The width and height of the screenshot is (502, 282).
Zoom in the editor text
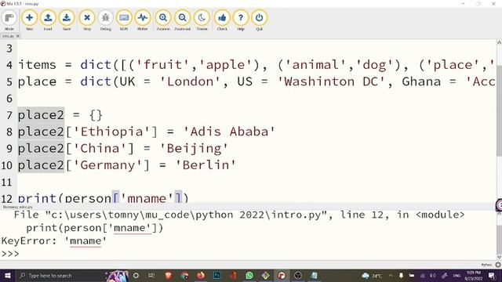(x=163, y=20)
